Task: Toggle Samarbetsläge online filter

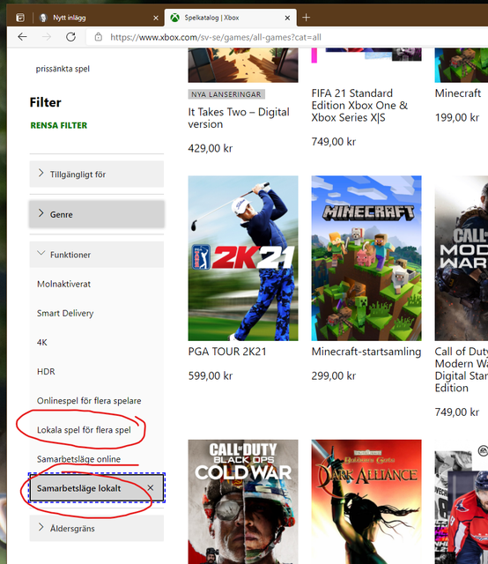Action: (x=78, y=459)
